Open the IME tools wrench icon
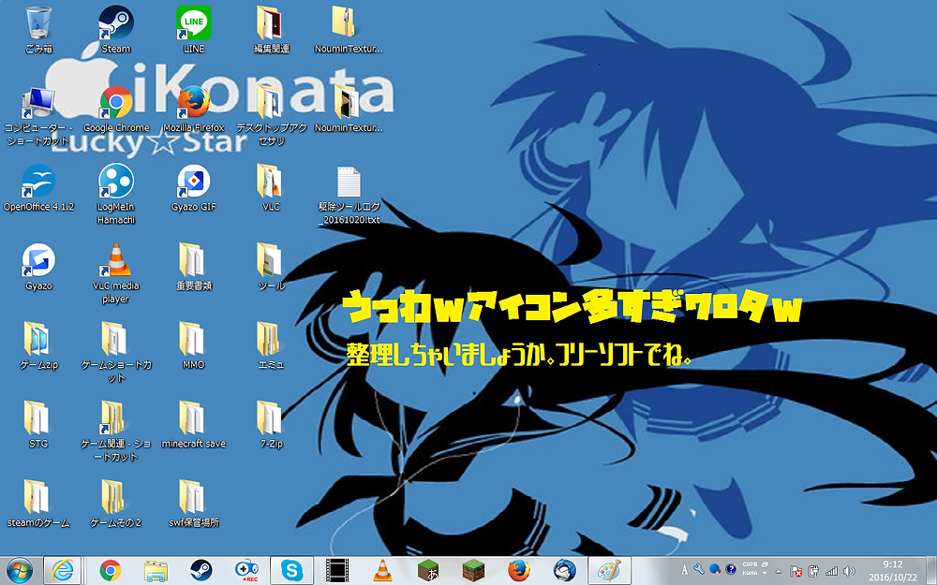 click(x=699, y=569)
